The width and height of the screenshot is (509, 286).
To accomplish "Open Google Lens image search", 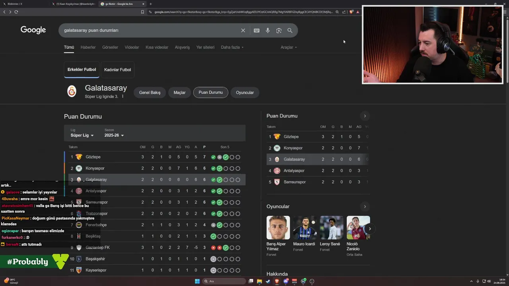I will (279, 31).
